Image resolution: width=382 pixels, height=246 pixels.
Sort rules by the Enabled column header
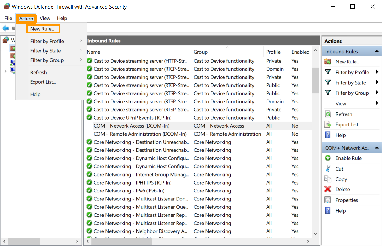tap(300, 52)
